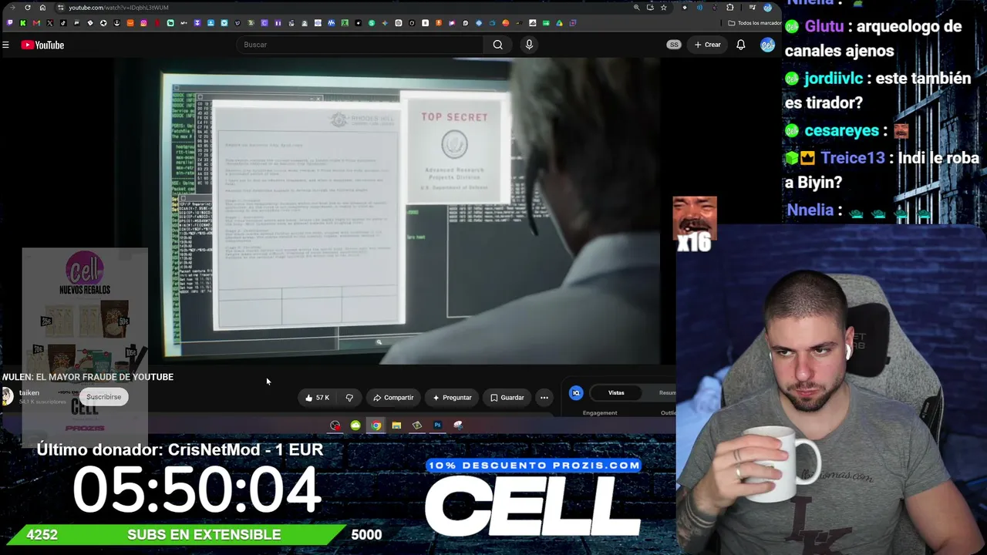Click the SS badge in the YouTube header
This screenshot has height=555, width=987.
point(674,45)
